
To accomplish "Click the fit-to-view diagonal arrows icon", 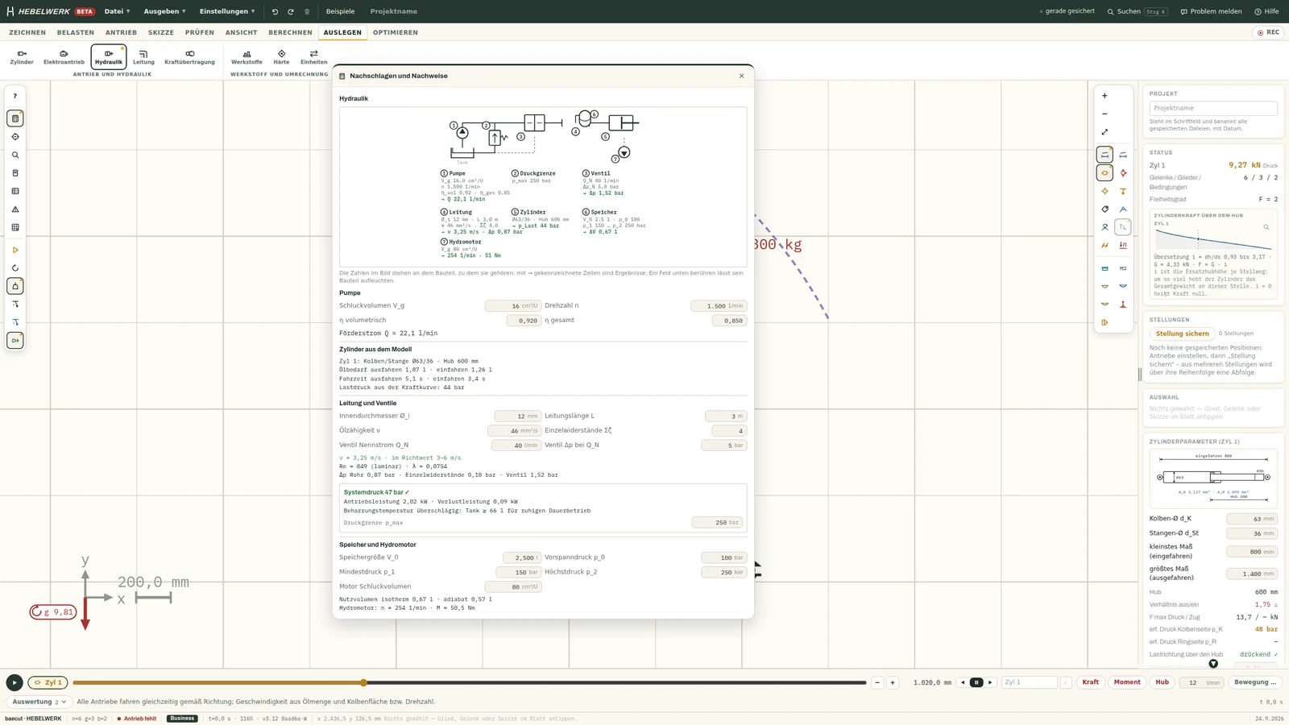I will coord(1105,132).
